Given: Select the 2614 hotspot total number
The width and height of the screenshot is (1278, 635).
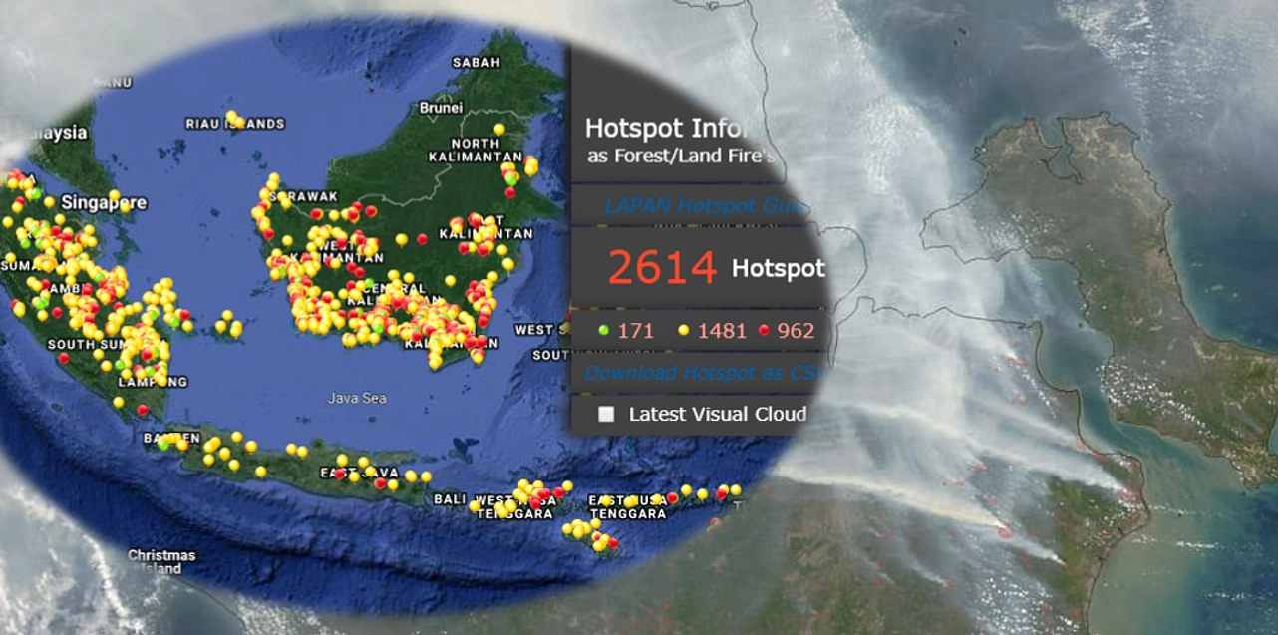Looking at the screenshot, I should coord(662,268).
